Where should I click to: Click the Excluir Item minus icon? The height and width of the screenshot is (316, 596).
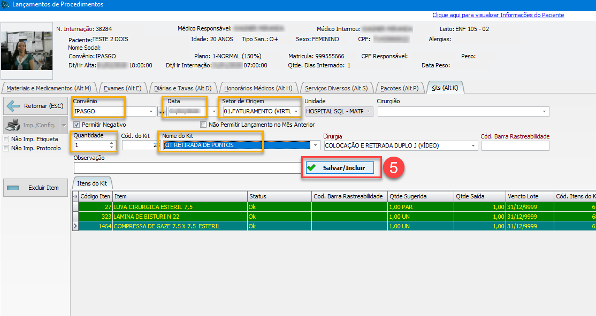(x=13, y=188)
